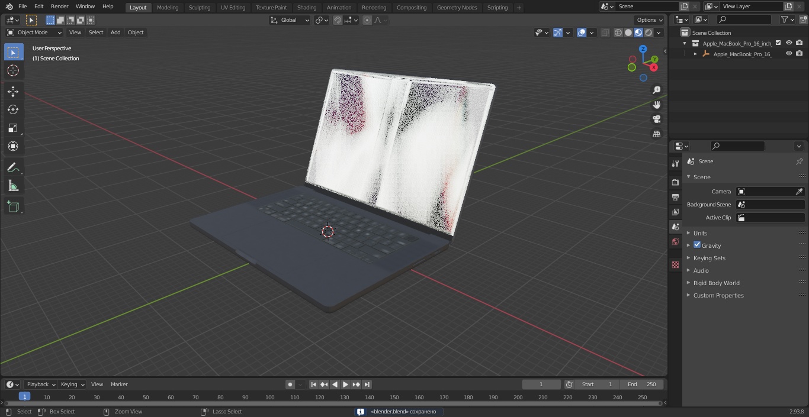Activate the Transform tool
809x417 pixels.
coord(13,146)
